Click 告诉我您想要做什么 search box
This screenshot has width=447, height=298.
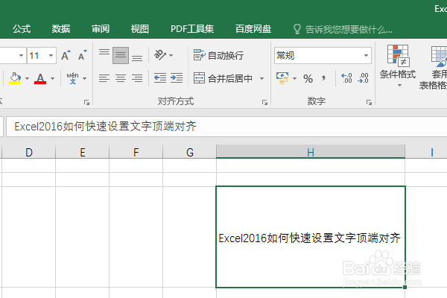[343, 29]
